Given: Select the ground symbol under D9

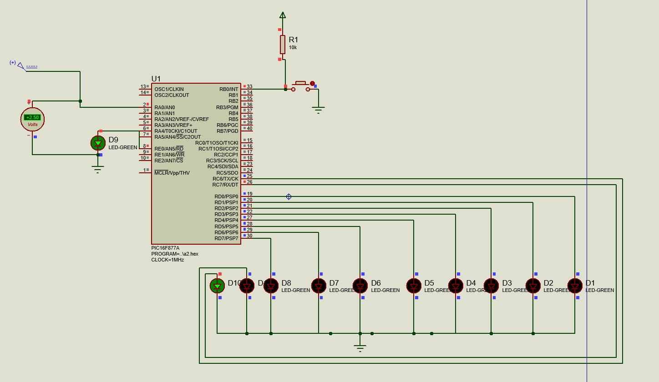Looking at the screenshot, I should pyautogui.click(x=97, y=170).
